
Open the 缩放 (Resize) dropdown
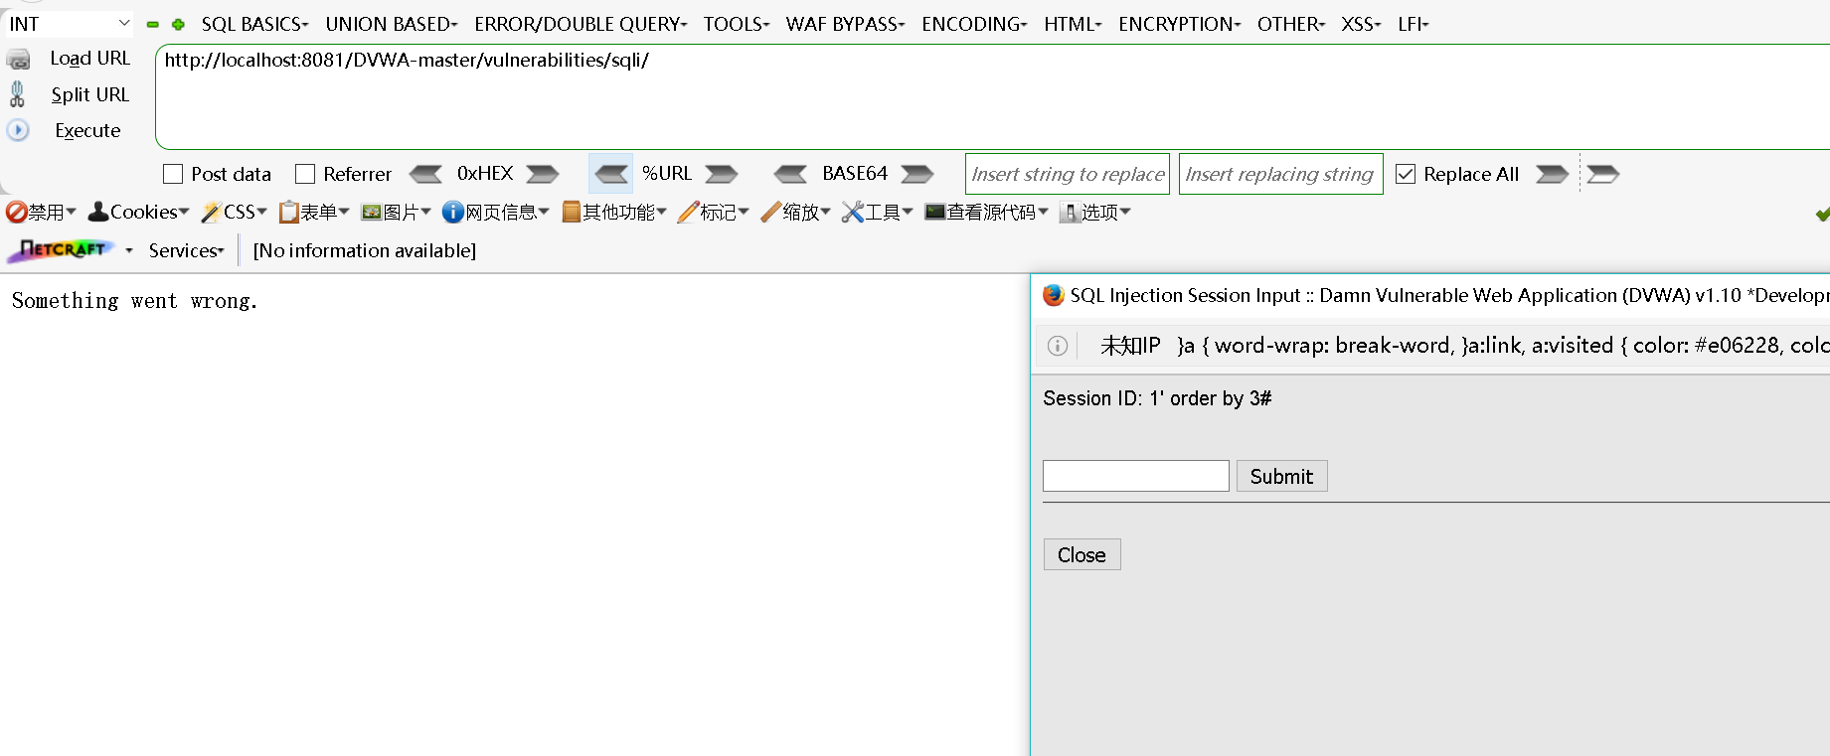coord(796,212)
